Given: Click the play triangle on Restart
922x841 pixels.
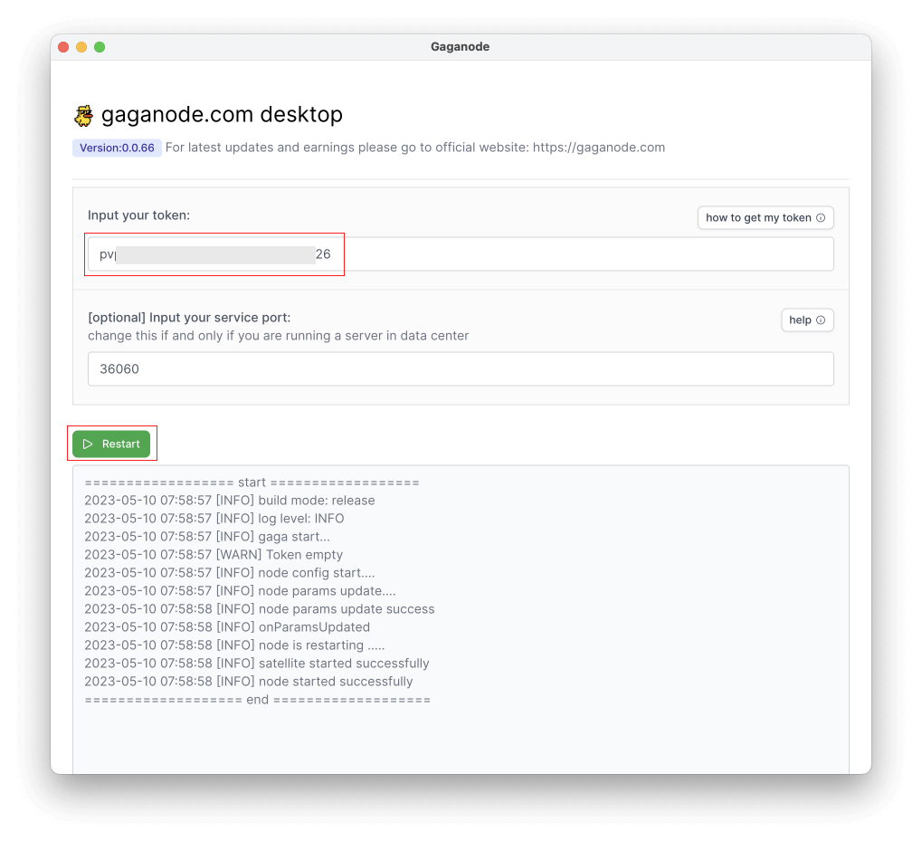Looking at the screenshot, I should click(88, 444).
